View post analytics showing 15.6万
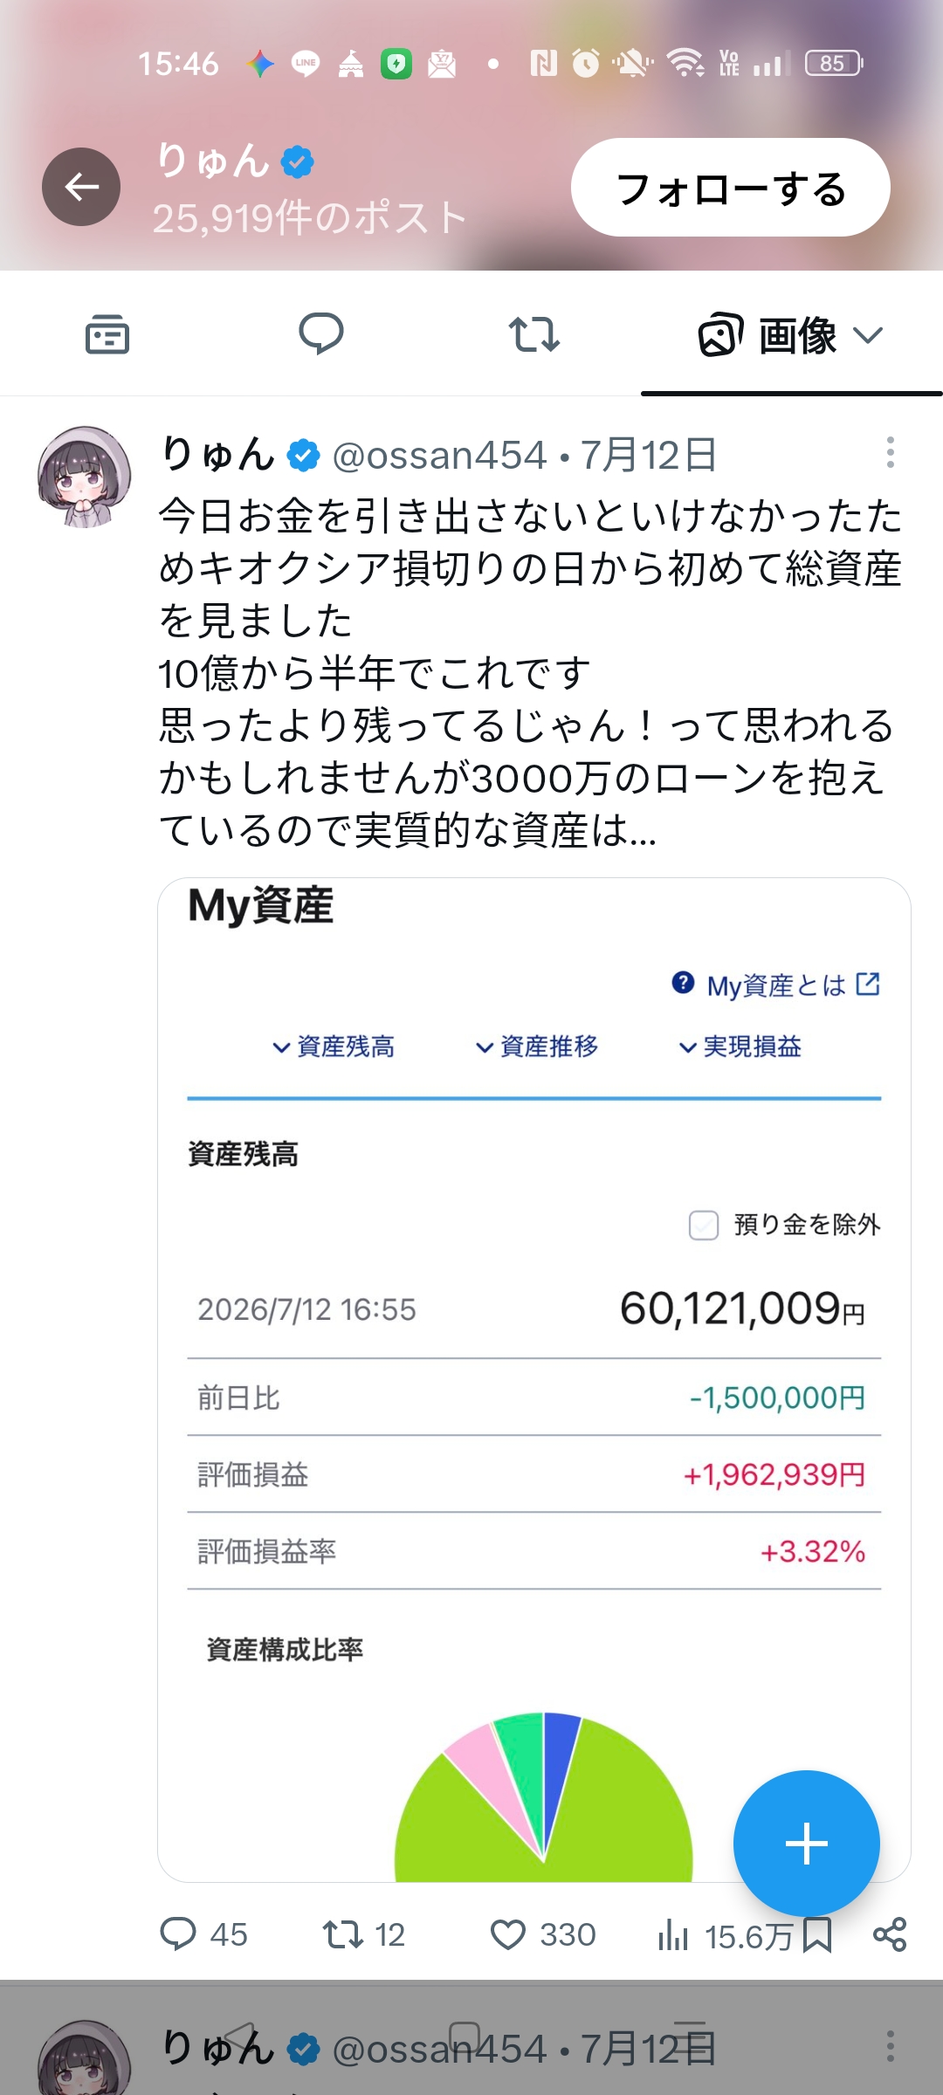The image size is (943, 2095). point(724,1936)
